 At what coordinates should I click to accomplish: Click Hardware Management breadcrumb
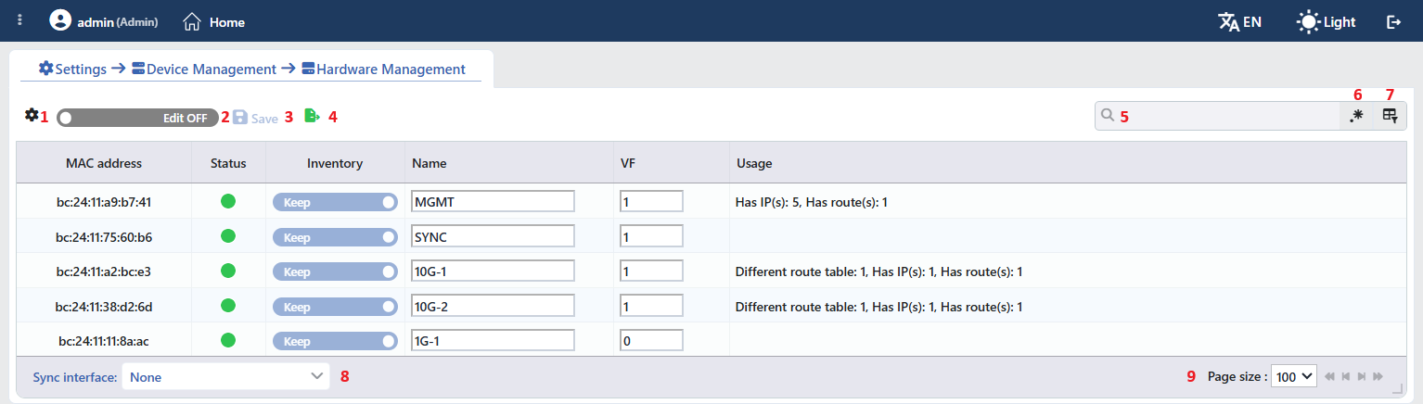[x=383, y=69]
